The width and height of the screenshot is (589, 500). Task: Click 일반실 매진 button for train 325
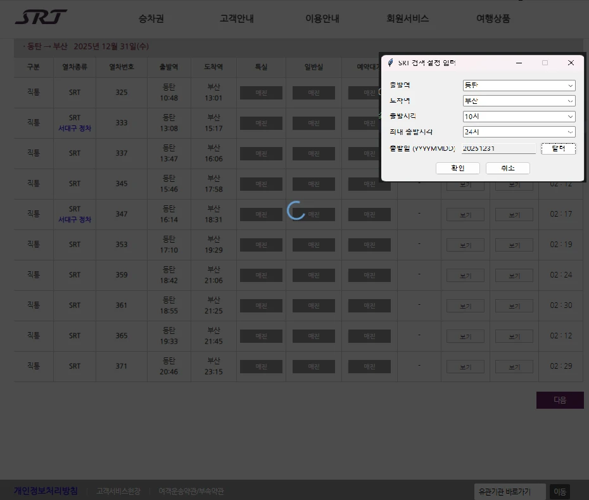point(313,93)
